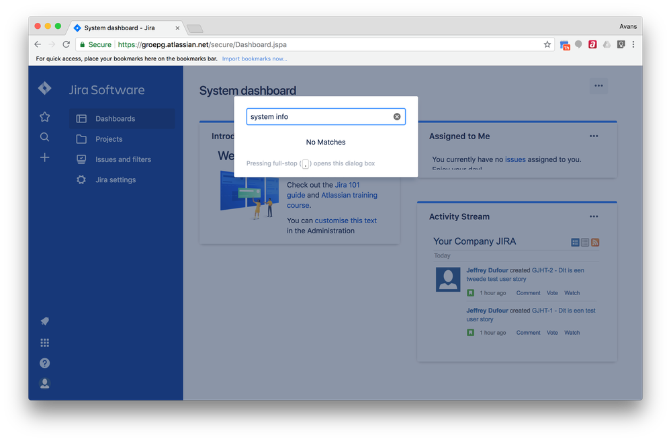Click the Your Company JIRA heading
This screenshot has width=671, height=441.
point(475,241)
